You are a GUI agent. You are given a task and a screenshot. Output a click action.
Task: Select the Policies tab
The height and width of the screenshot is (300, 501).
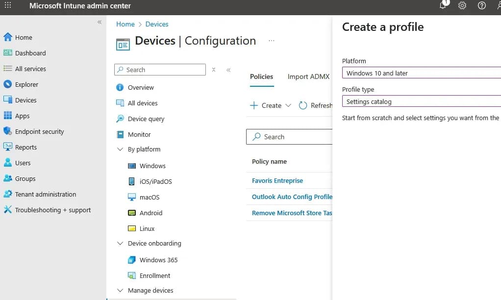tap(261, 76)
